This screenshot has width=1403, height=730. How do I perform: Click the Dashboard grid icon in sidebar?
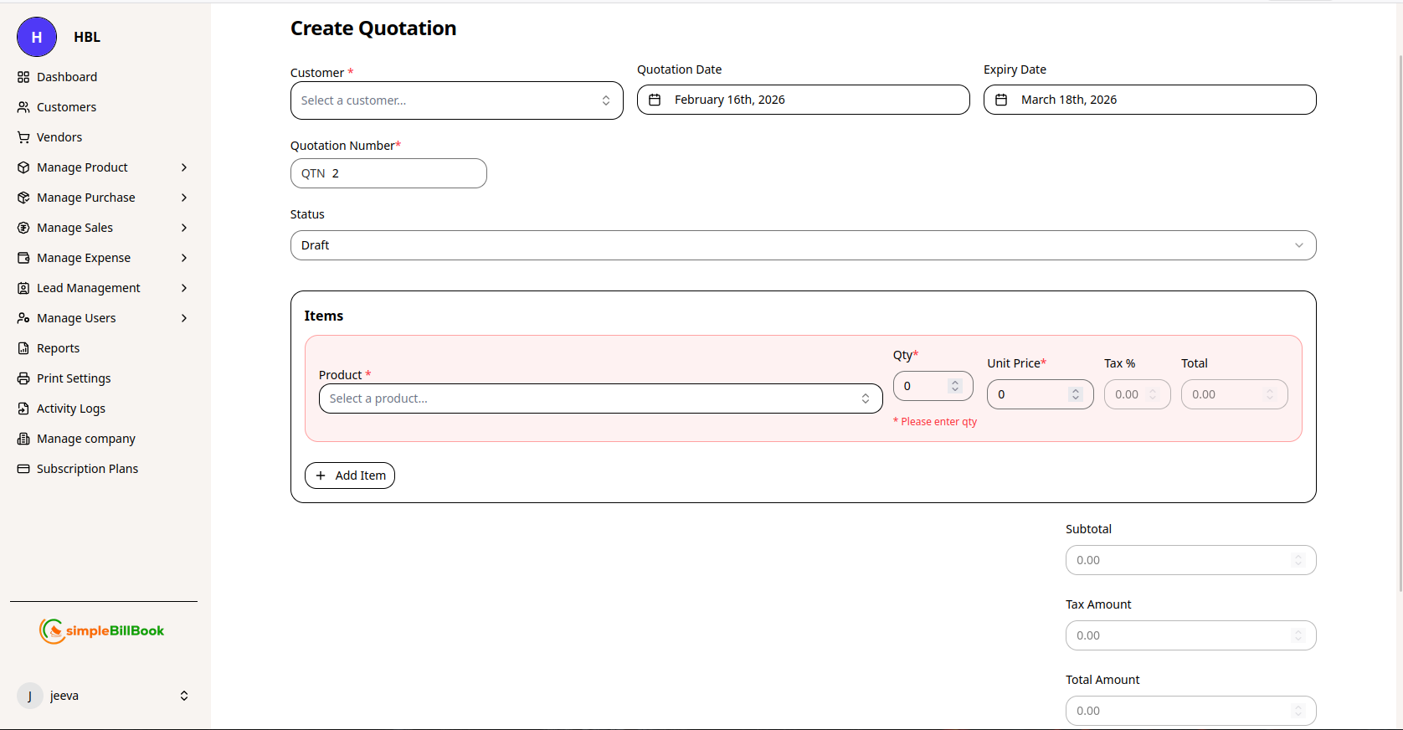tap(23, 77)
